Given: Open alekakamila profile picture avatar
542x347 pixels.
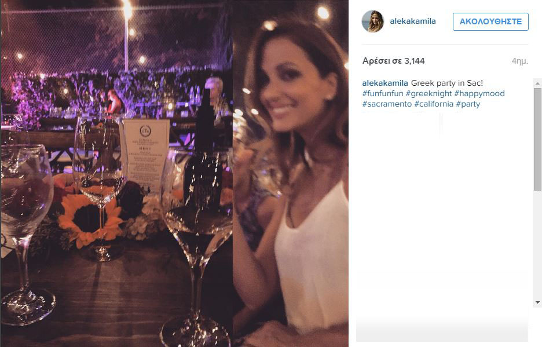Looking at the screenshot, I should [373, 21].
